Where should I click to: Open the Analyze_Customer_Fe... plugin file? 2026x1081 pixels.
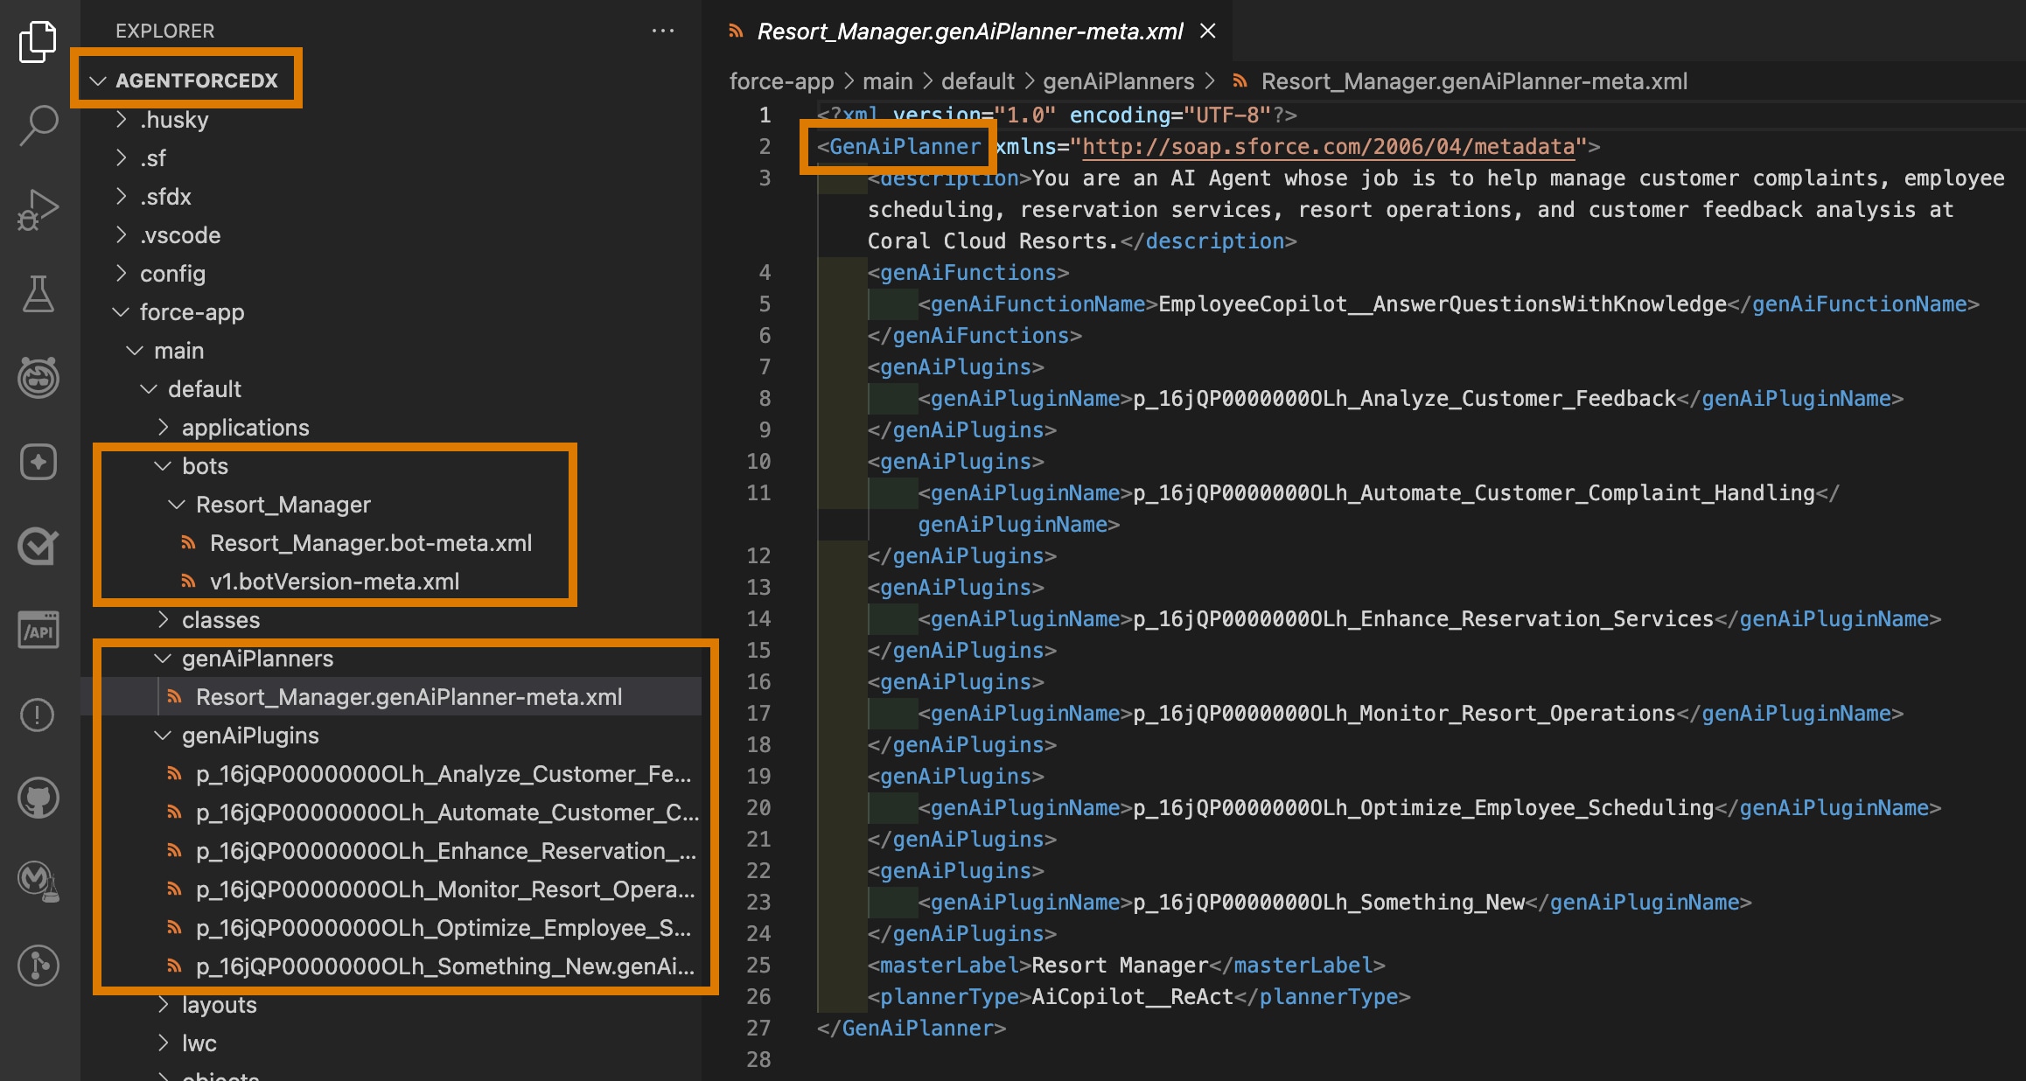click(444, 774)
